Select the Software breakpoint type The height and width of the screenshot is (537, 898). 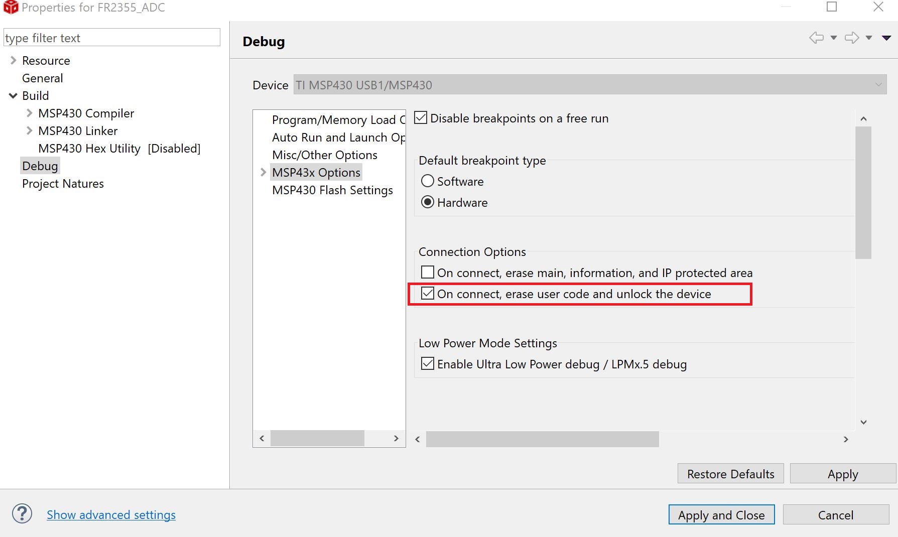coord(428,181)
